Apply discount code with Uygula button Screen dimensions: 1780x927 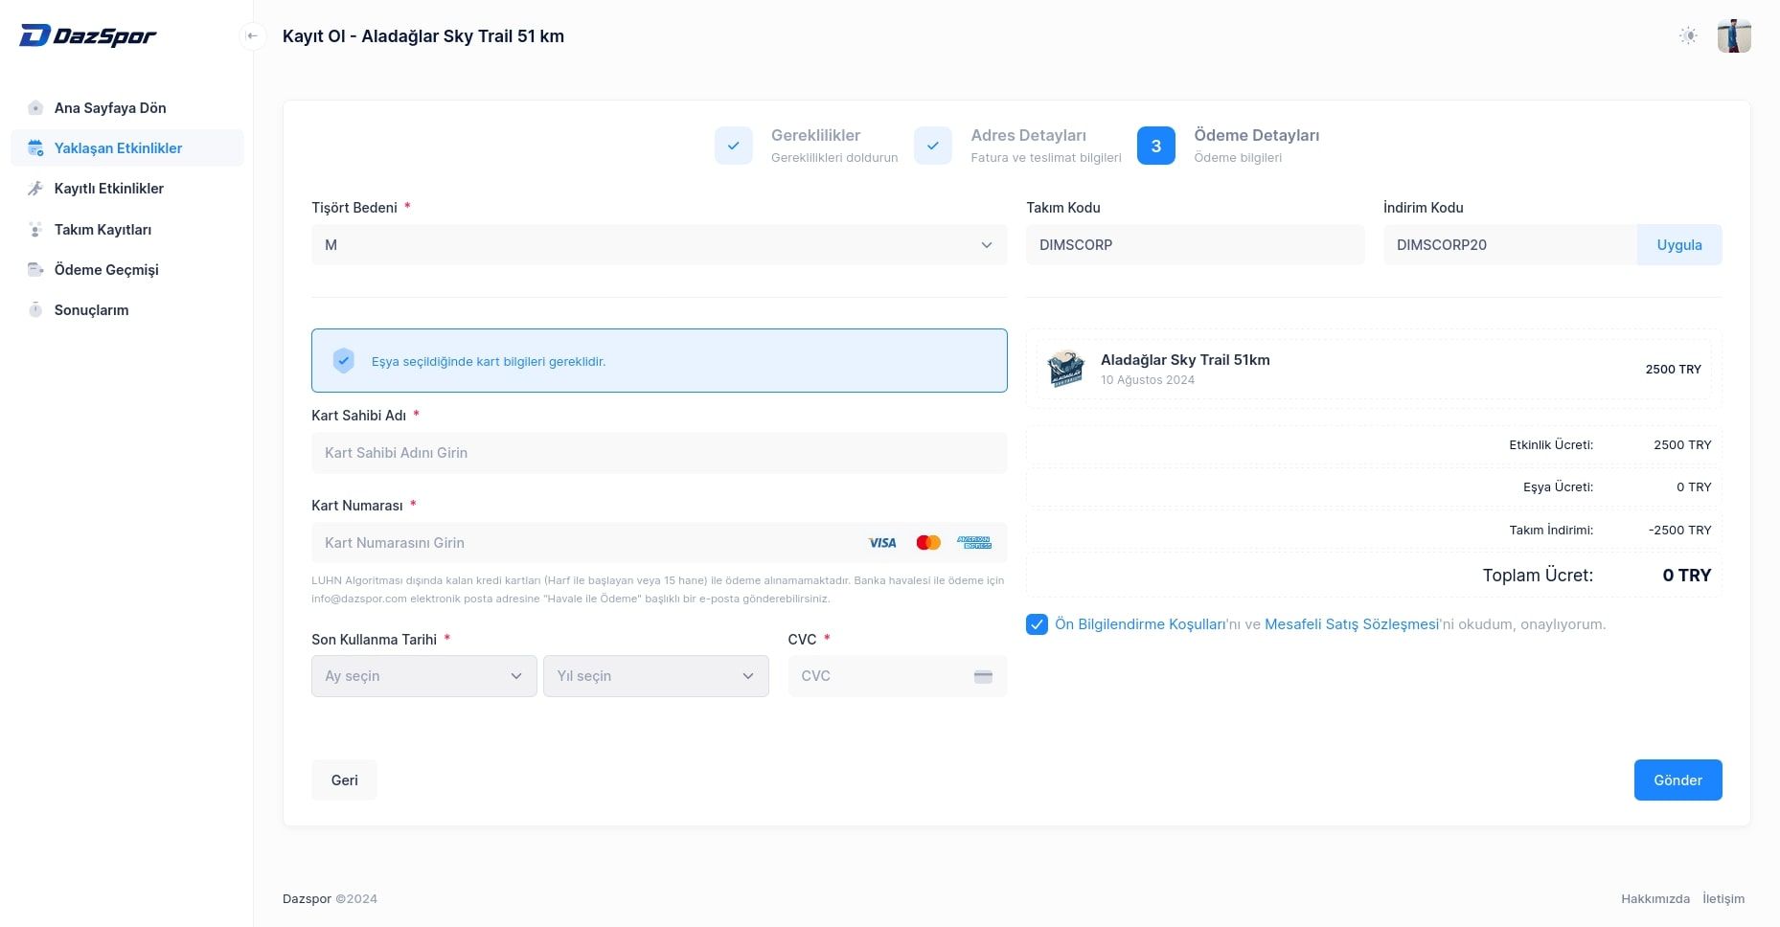point(1678,245)
